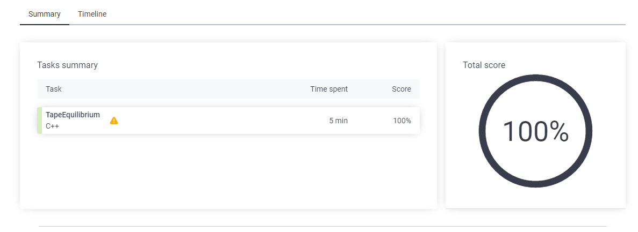Click empty space in the TapeEquilibrium row
This screenshot has width=638, height=232.
[224, 121]
